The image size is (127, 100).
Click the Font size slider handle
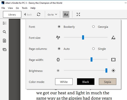pyautogui.click(x=83, y=37)
